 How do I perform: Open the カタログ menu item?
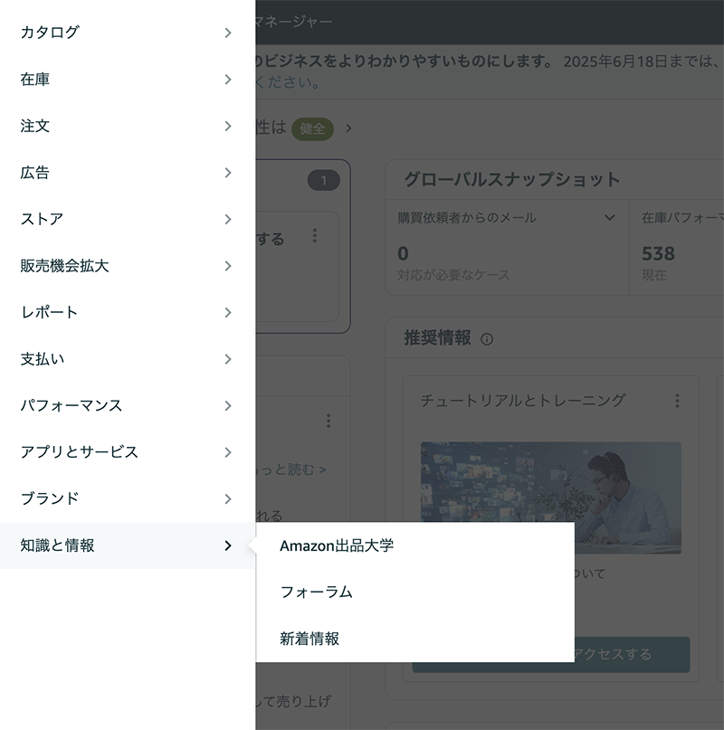coord(128,33)
